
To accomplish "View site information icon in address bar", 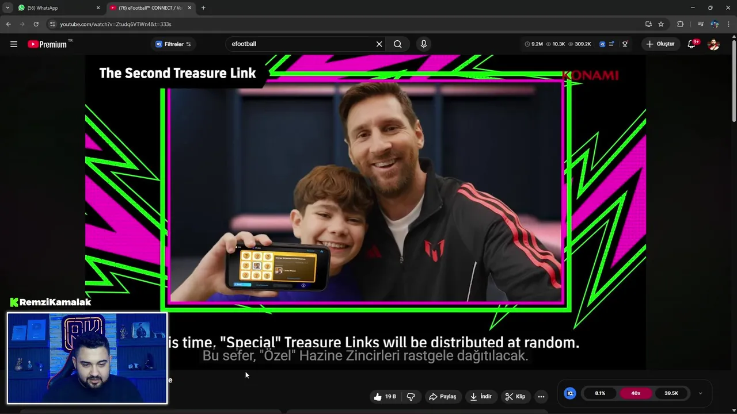I will (52, 24).
